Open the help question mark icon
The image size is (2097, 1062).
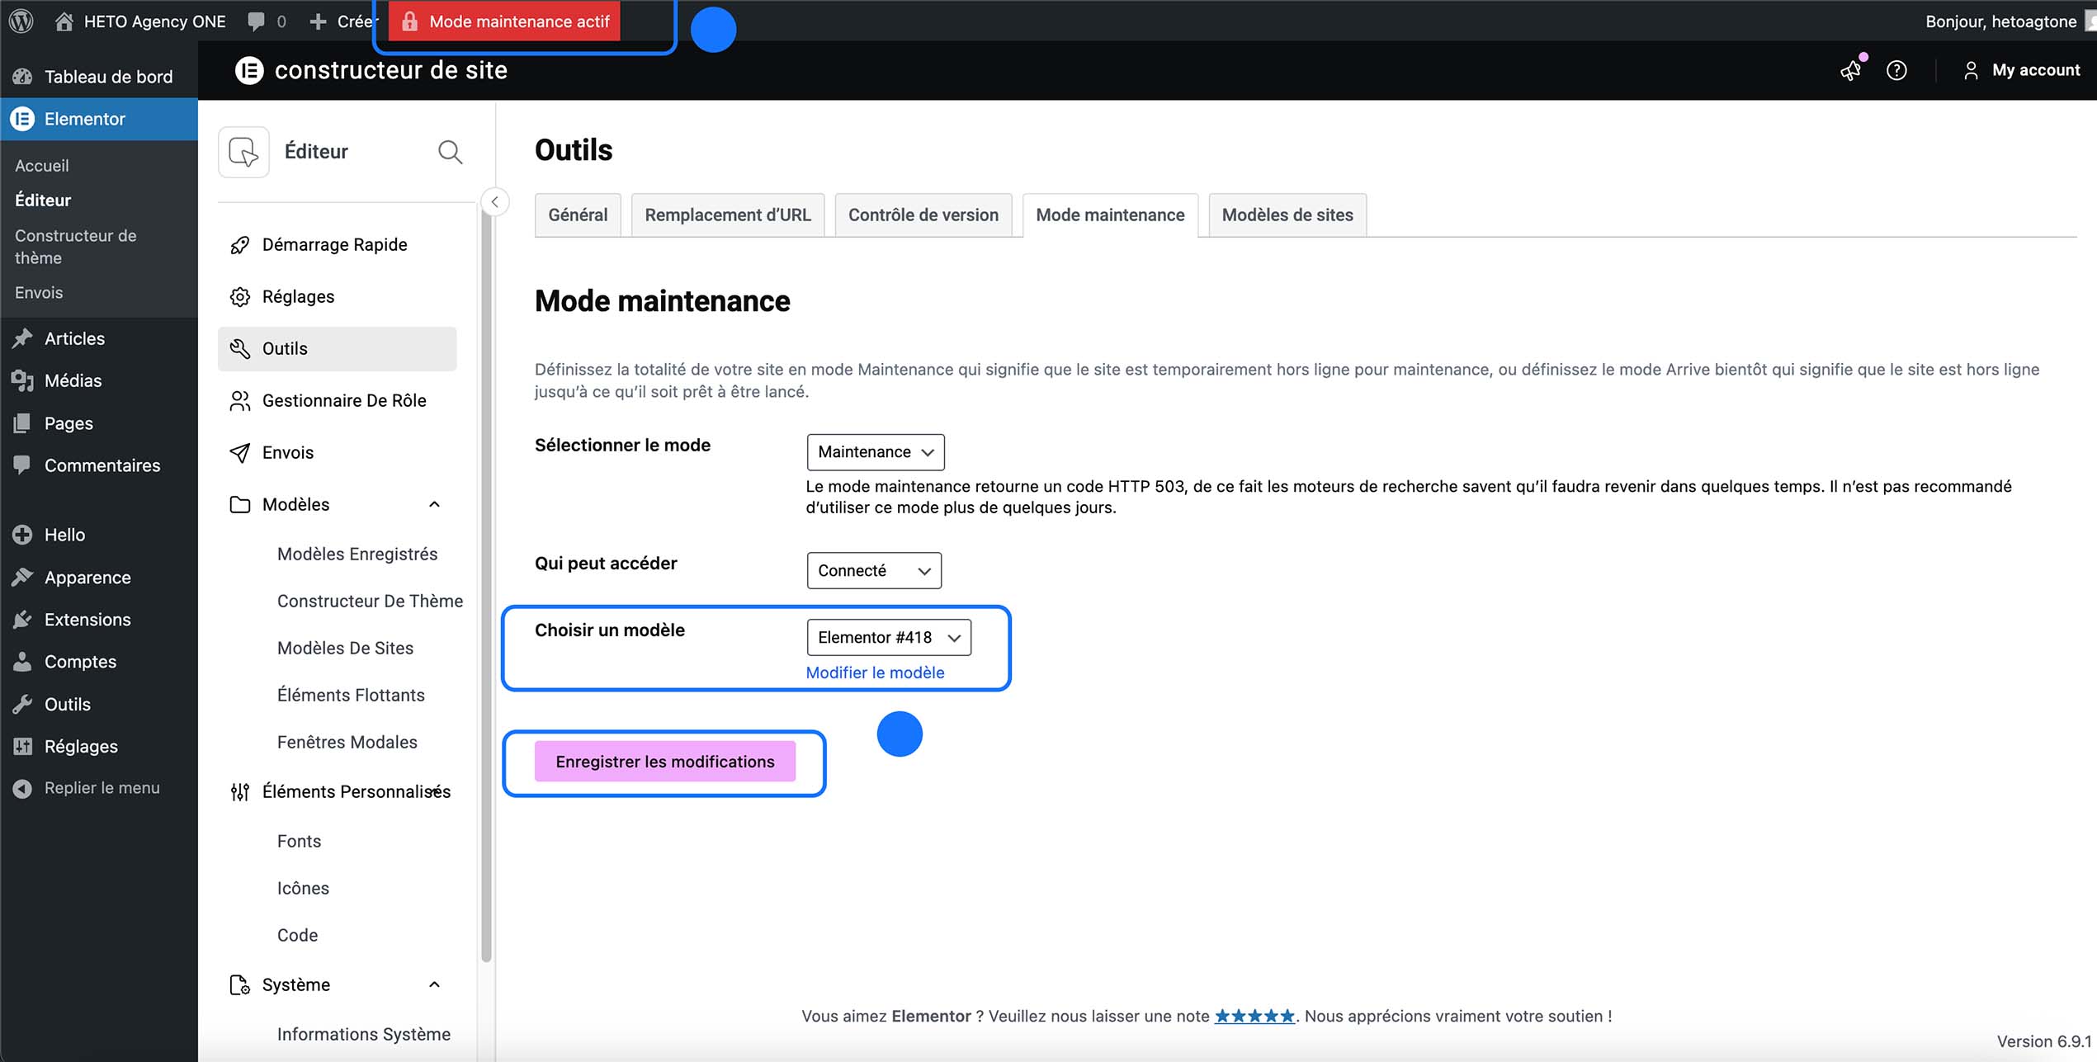pos(1896,71)
